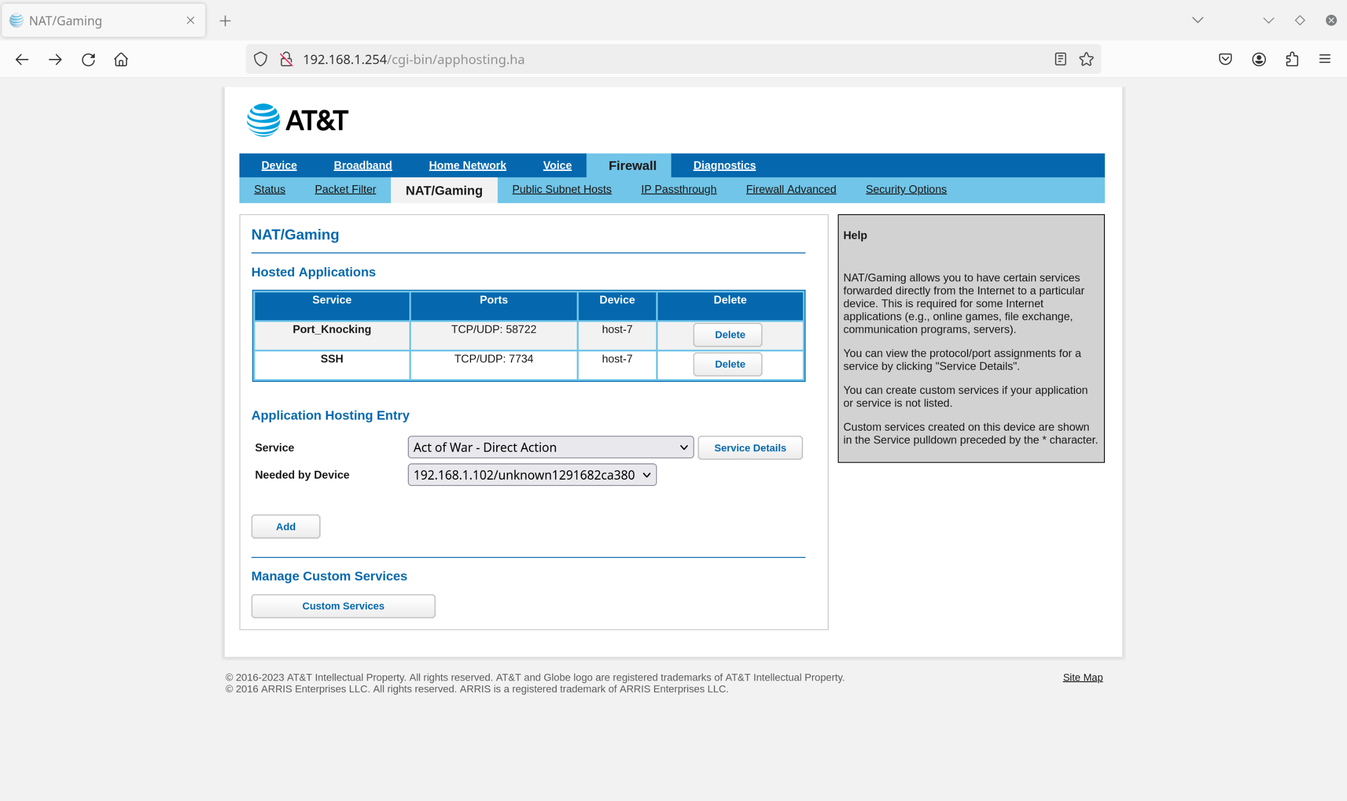Open the Broadband tab
Viewport: 1347px width, 801px height.
pos(363,165)
